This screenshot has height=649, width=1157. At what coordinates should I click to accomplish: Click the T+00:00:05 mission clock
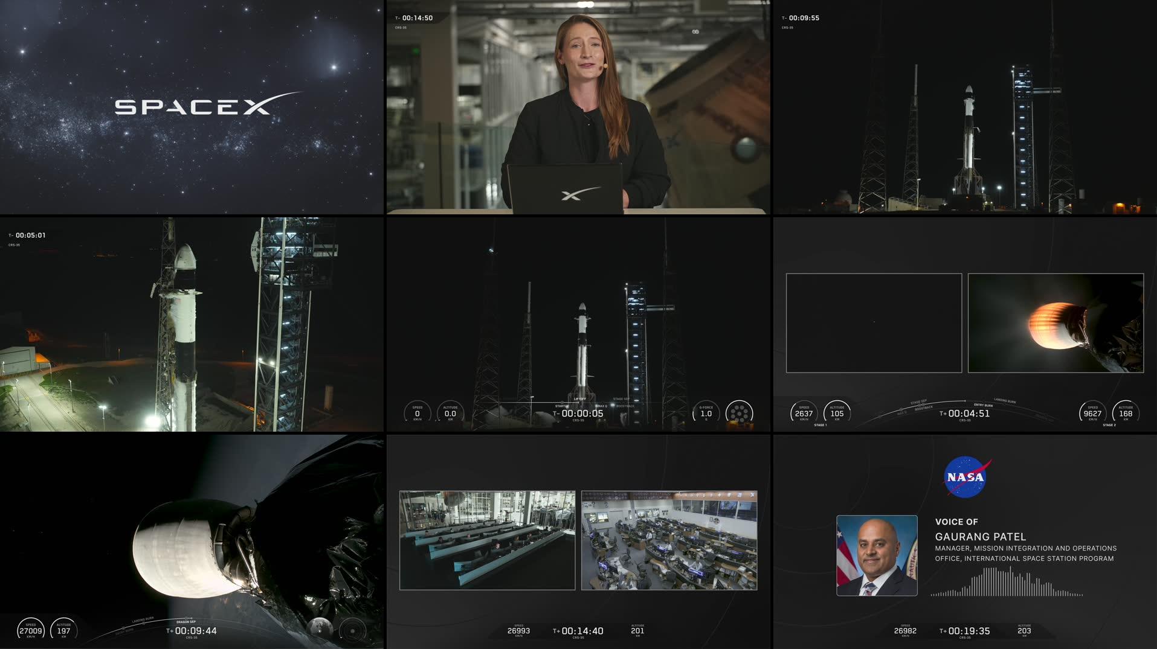(x=578, y=414)
